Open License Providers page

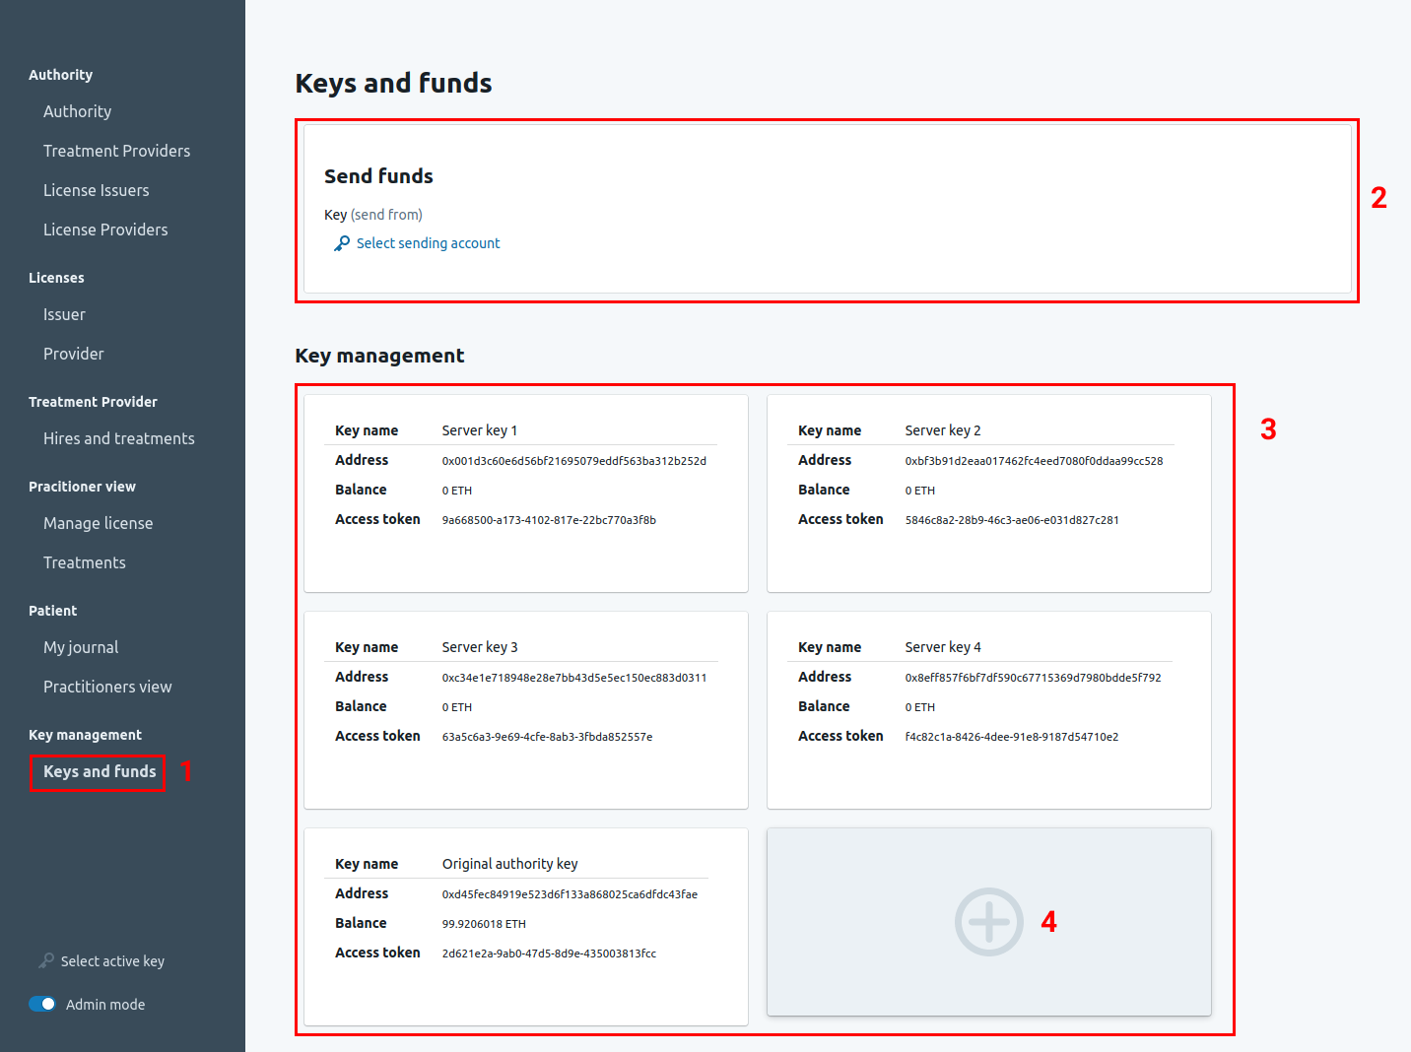[105, 230]
